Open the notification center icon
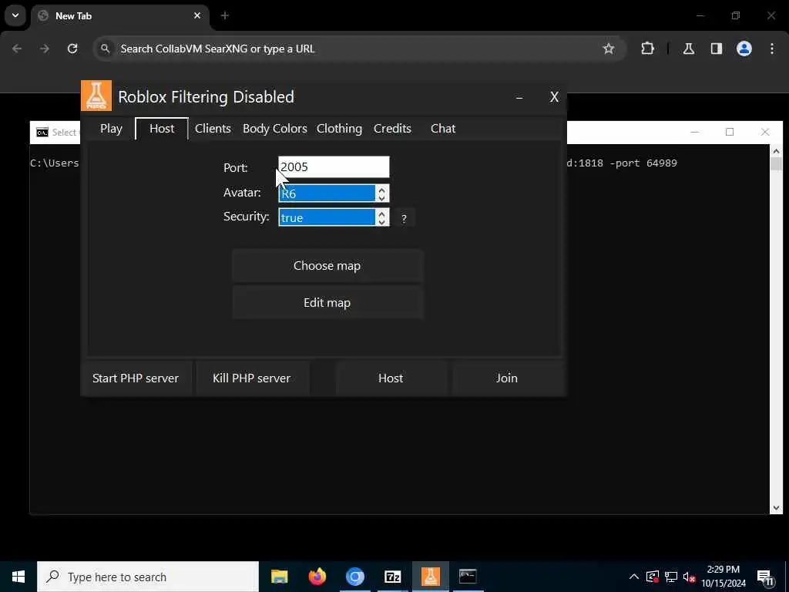789x592 pixels. tap(765, 577)
